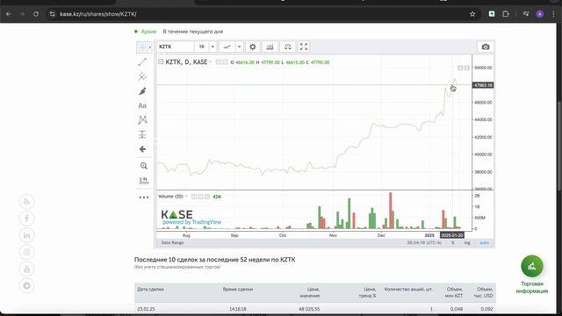Image resolution: width=562 pixels, height=316 pixels.
Task: Select the pitchfork drawing tool
Action: (x=142, y=76)
